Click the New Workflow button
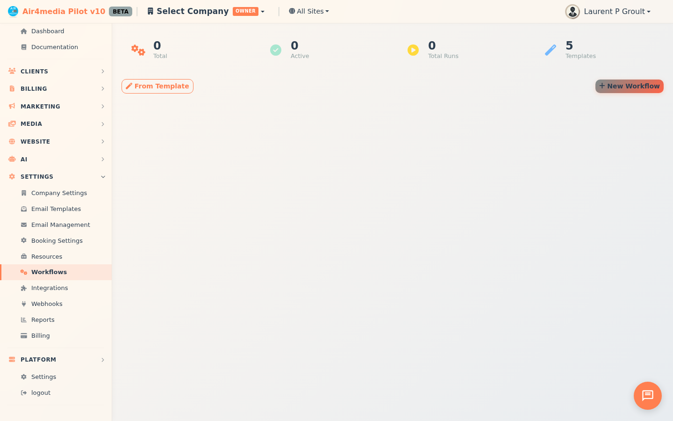Screen dimensions: 673x421 [x=629, y=86]
